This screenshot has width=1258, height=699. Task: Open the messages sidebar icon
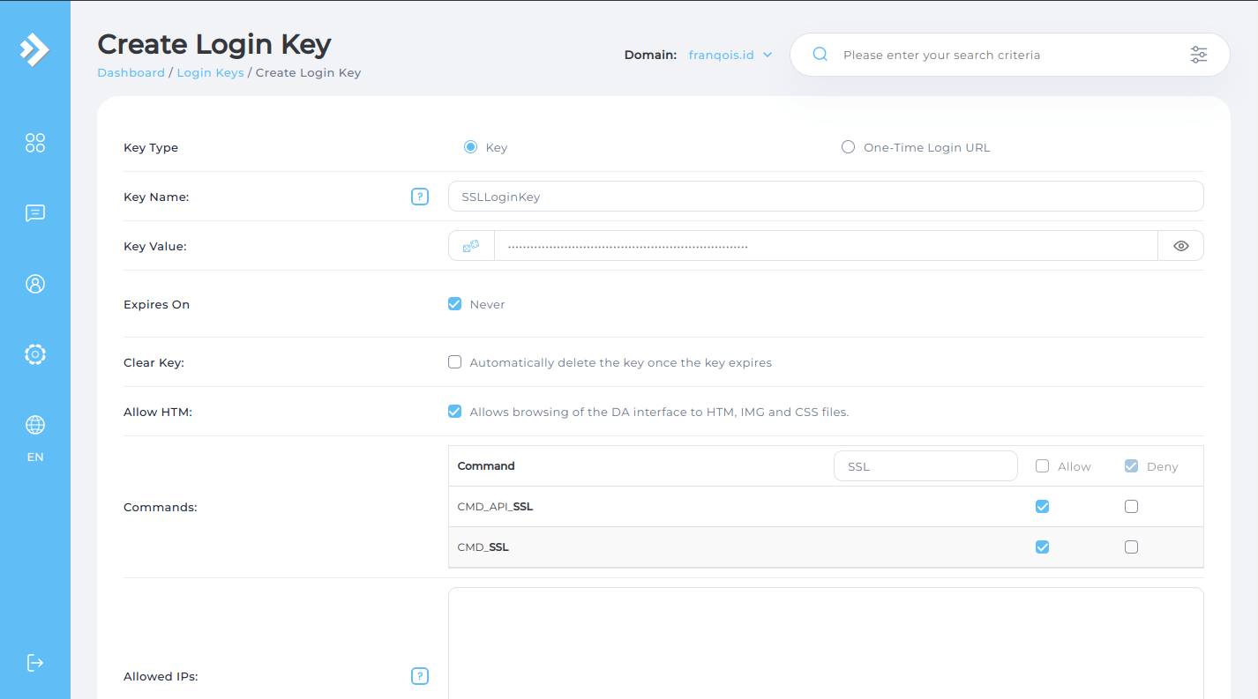35,213
